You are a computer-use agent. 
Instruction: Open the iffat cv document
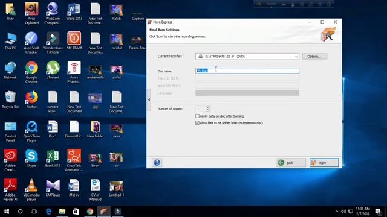(74, 187)
